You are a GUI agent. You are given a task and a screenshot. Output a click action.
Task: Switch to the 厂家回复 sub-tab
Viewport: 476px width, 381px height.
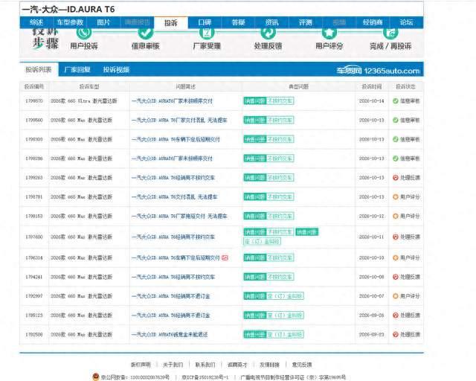[x=77, y=69]
